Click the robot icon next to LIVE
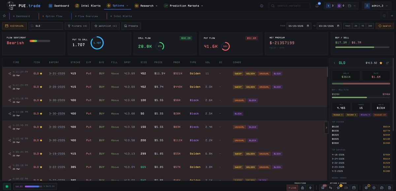 302,188
